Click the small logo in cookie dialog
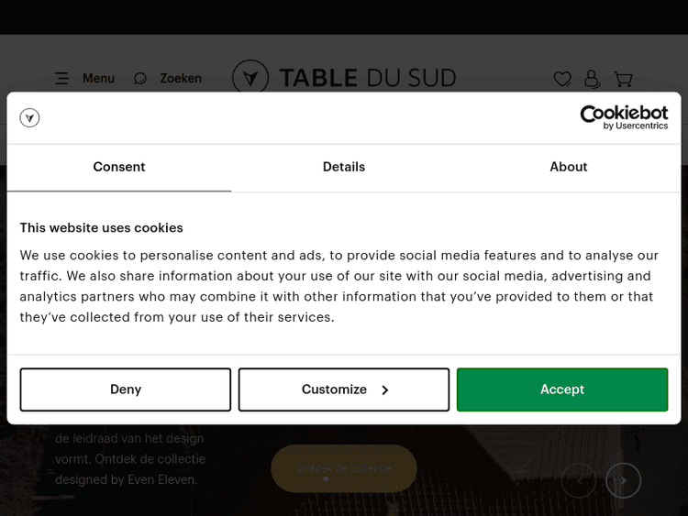The image size is (688, 516). 30,117
